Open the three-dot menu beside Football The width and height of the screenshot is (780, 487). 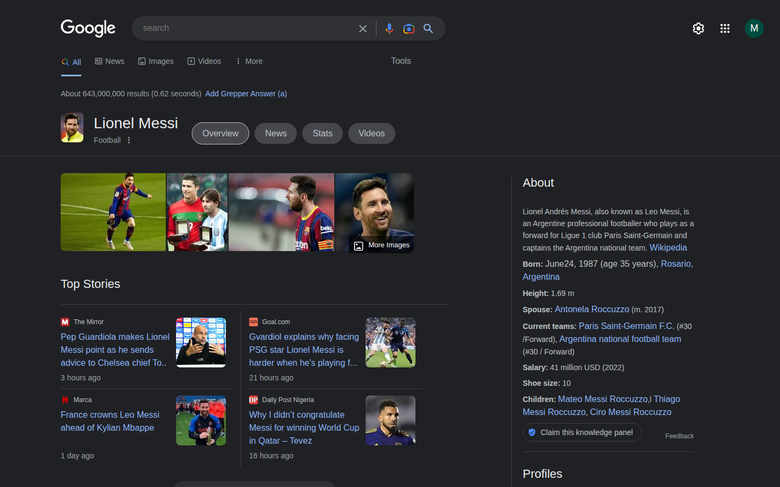pyautogui.click(x=129, y=140)
